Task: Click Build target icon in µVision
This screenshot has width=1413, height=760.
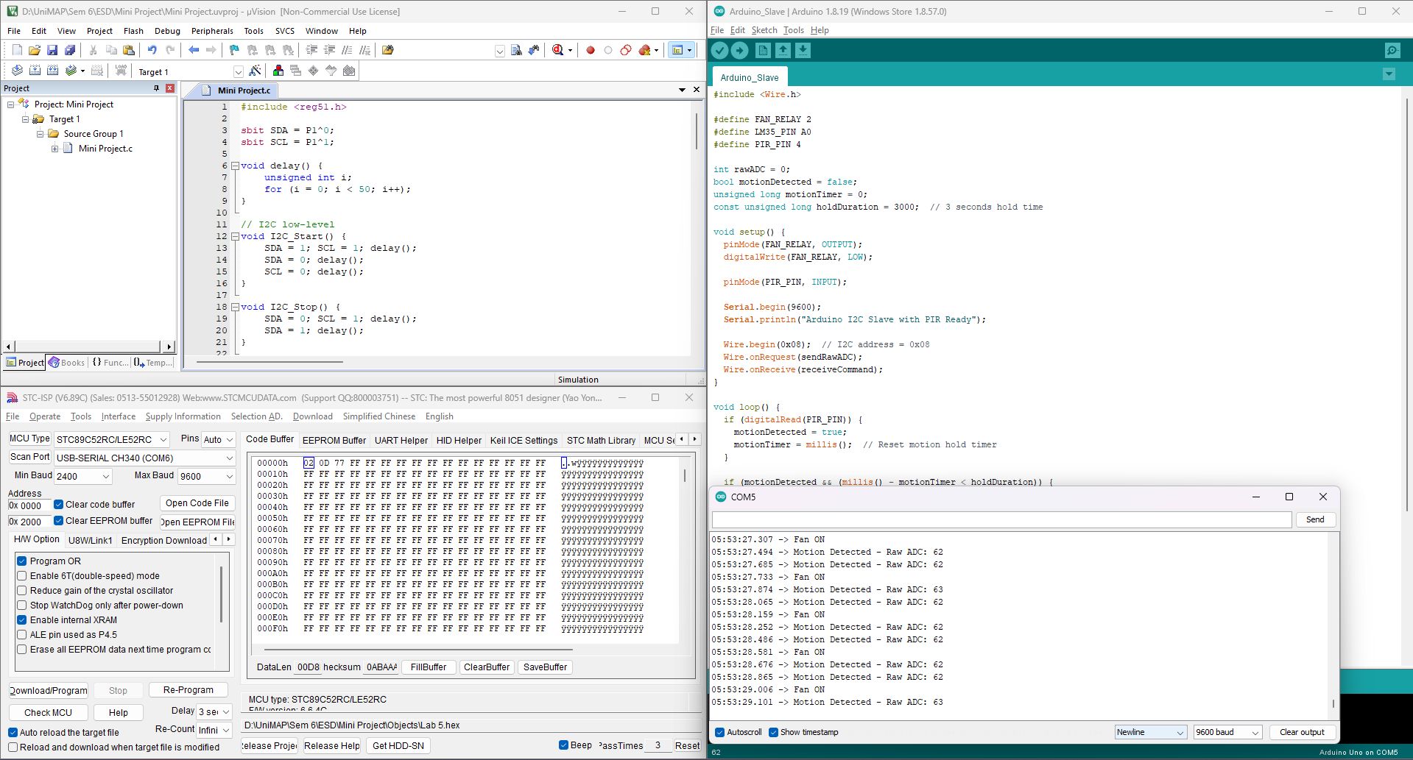Action: (x=35, y=71)
